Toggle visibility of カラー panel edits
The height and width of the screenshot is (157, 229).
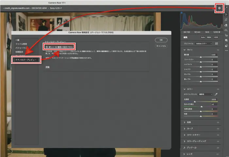point(218,89)
